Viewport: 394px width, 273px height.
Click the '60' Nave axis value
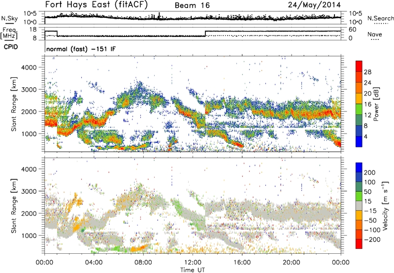(x=353, y=30)
